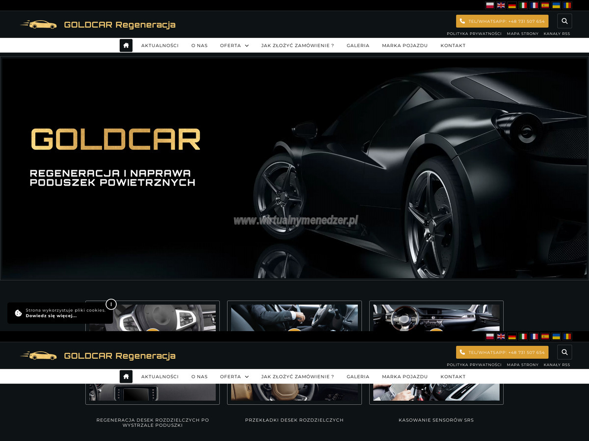The width and height of the screenshot is (589, 441).
Task: Open Kanały RSS link in top header
Action: (x=557, y=34)
